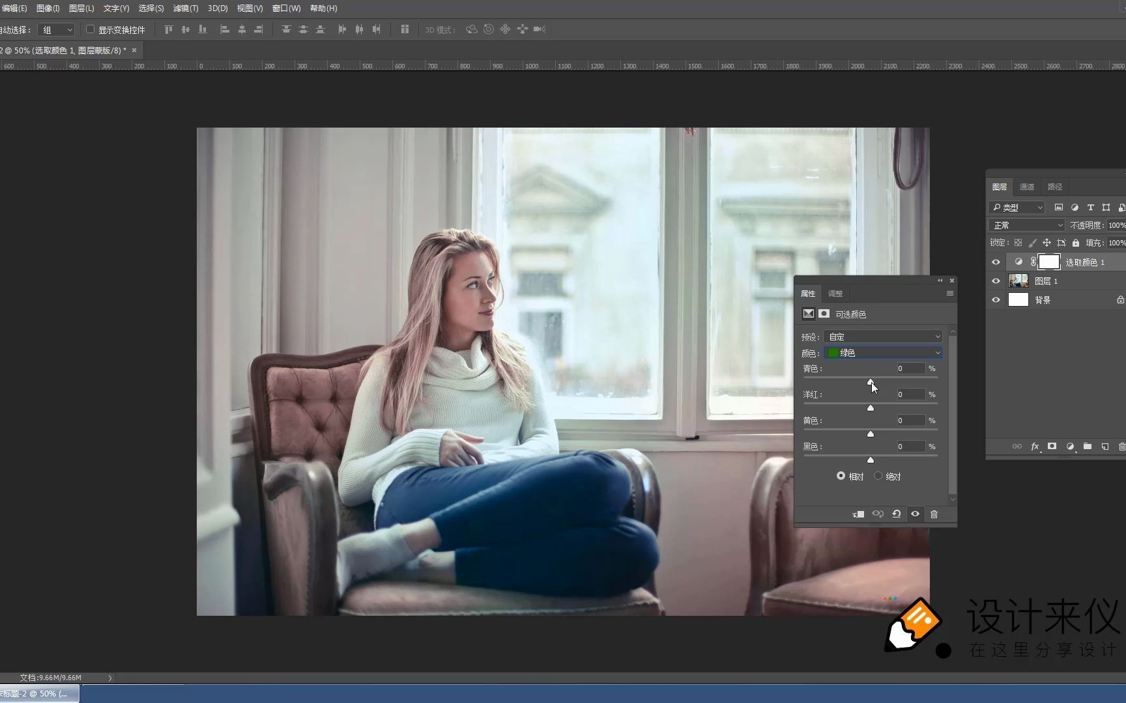Toggle visibility of 图层 1

pos(996,281)
